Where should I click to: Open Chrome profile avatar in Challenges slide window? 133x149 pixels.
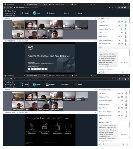point(125,79)
